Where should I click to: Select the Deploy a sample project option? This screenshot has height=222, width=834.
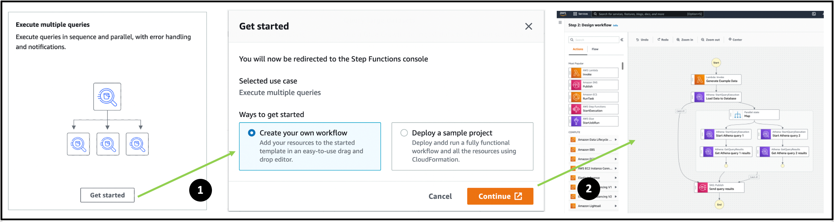point(404,133)
